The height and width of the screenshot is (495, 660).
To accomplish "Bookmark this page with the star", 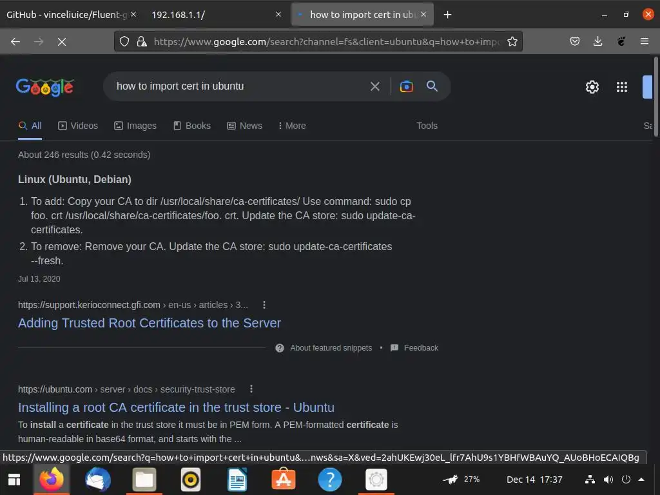I will point(512,41).
